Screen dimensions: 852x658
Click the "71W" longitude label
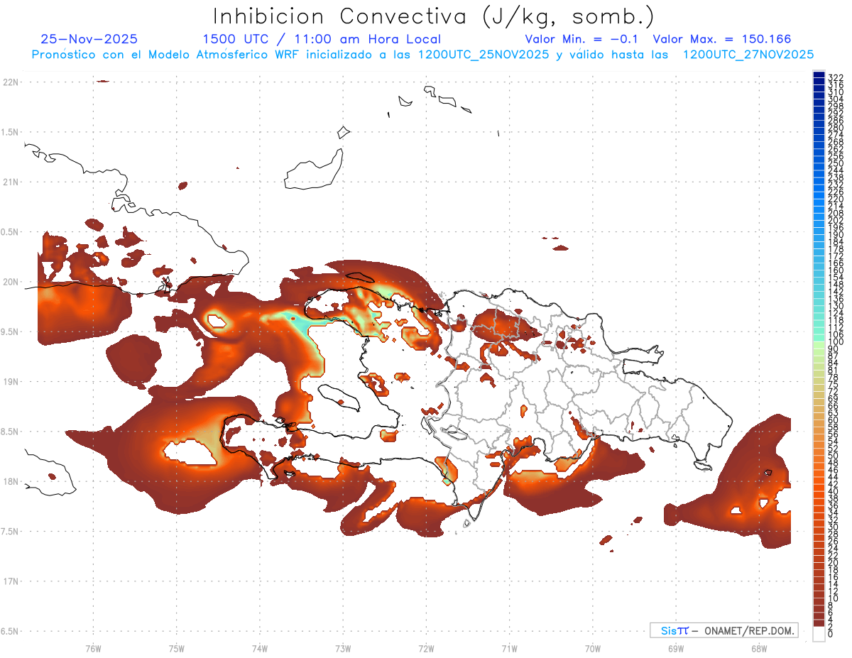509,647
